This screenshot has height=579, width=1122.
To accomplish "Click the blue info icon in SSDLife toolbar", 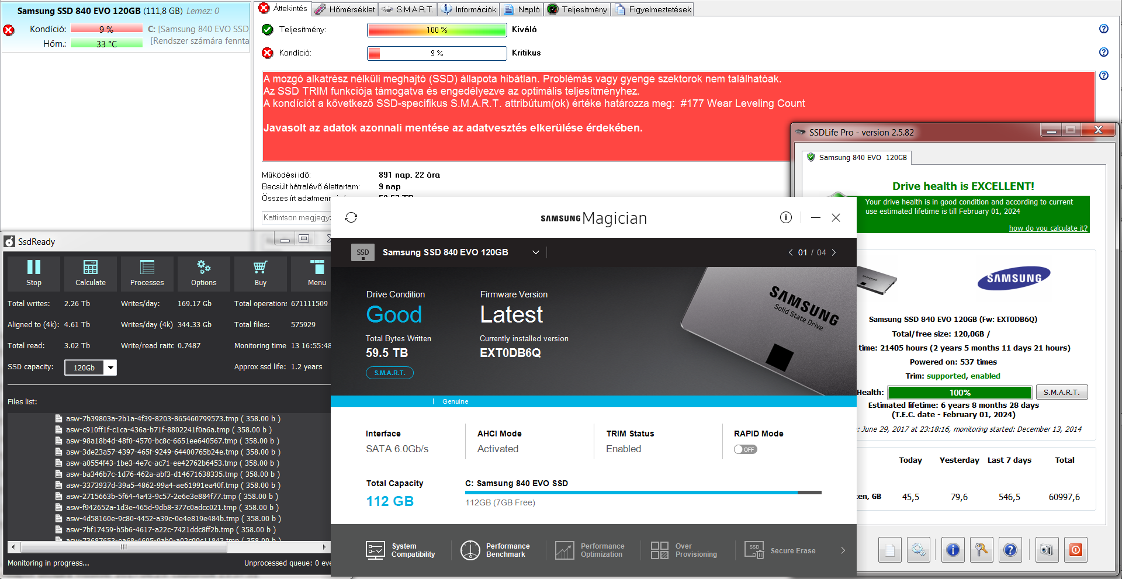I will tap(953, 550).
